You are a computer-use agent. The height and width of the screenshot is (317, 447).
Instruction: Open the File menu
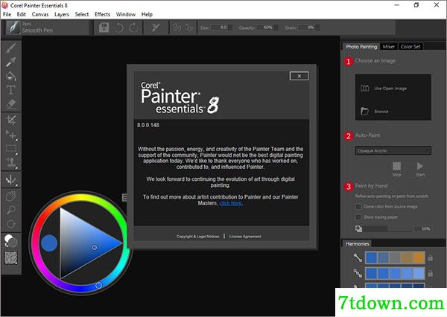[7, 14]
